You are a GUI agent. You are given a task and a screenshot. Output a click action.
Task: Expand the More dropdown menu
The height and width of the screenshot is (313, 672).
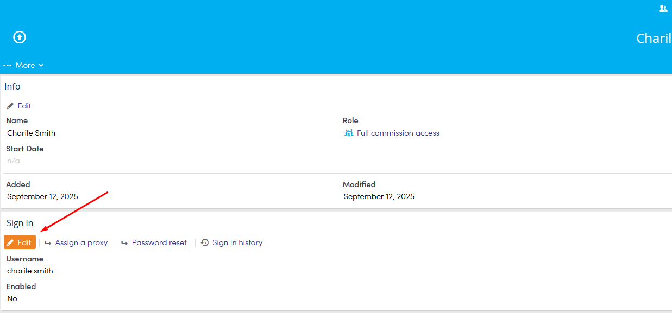(25, 65)
